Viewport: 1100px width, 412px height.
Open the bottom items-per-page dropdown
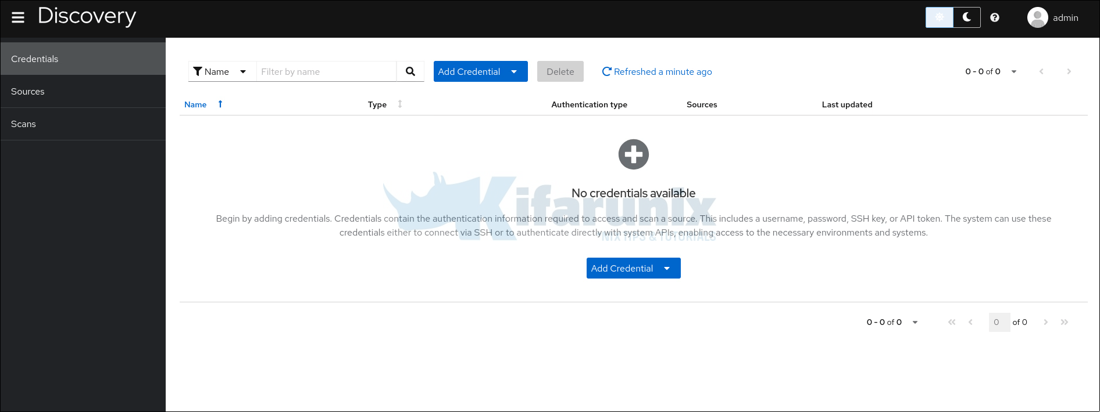tap(915, 322)
